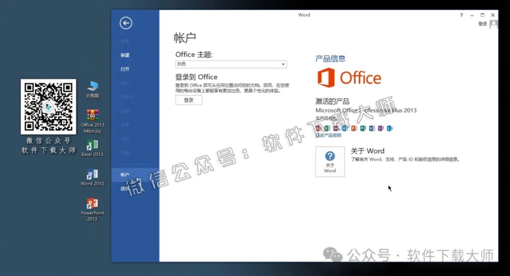Click the Access product icon
The image size is (510, 276).
click(318, 128)
